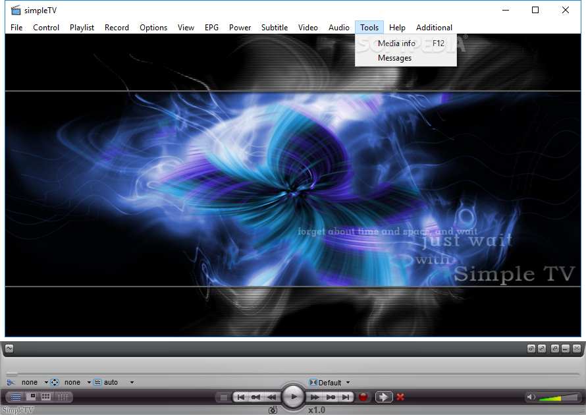586x415 pixels.
Task: Expand the crop 'none' dropdown
Action: point(46,383)
